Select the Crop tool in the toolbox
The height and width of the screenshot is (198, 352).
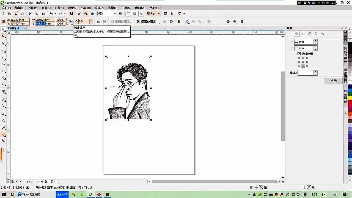(4, 44)
